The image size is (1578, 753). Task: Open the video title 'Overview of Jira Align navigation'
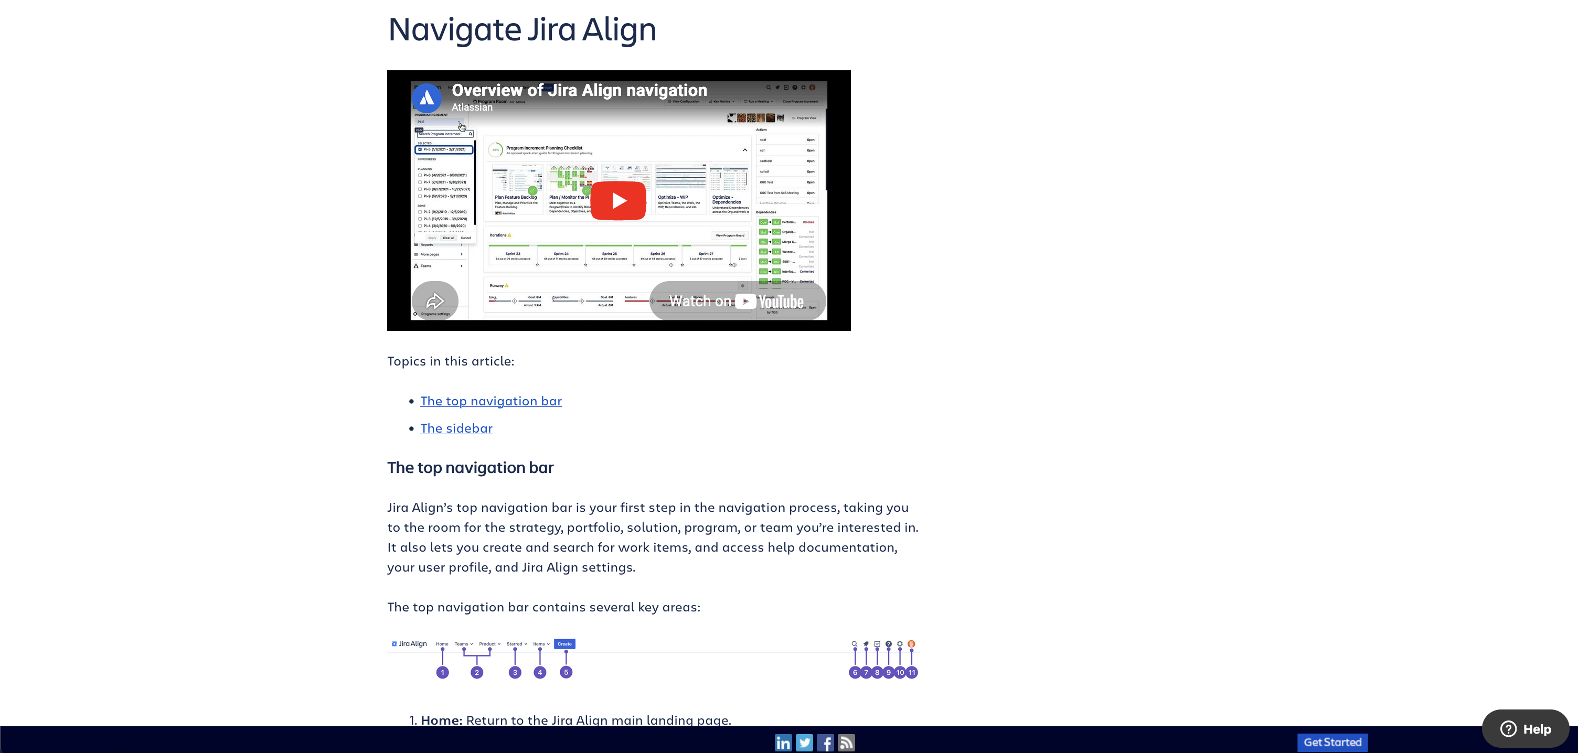(x=580, y=90)
